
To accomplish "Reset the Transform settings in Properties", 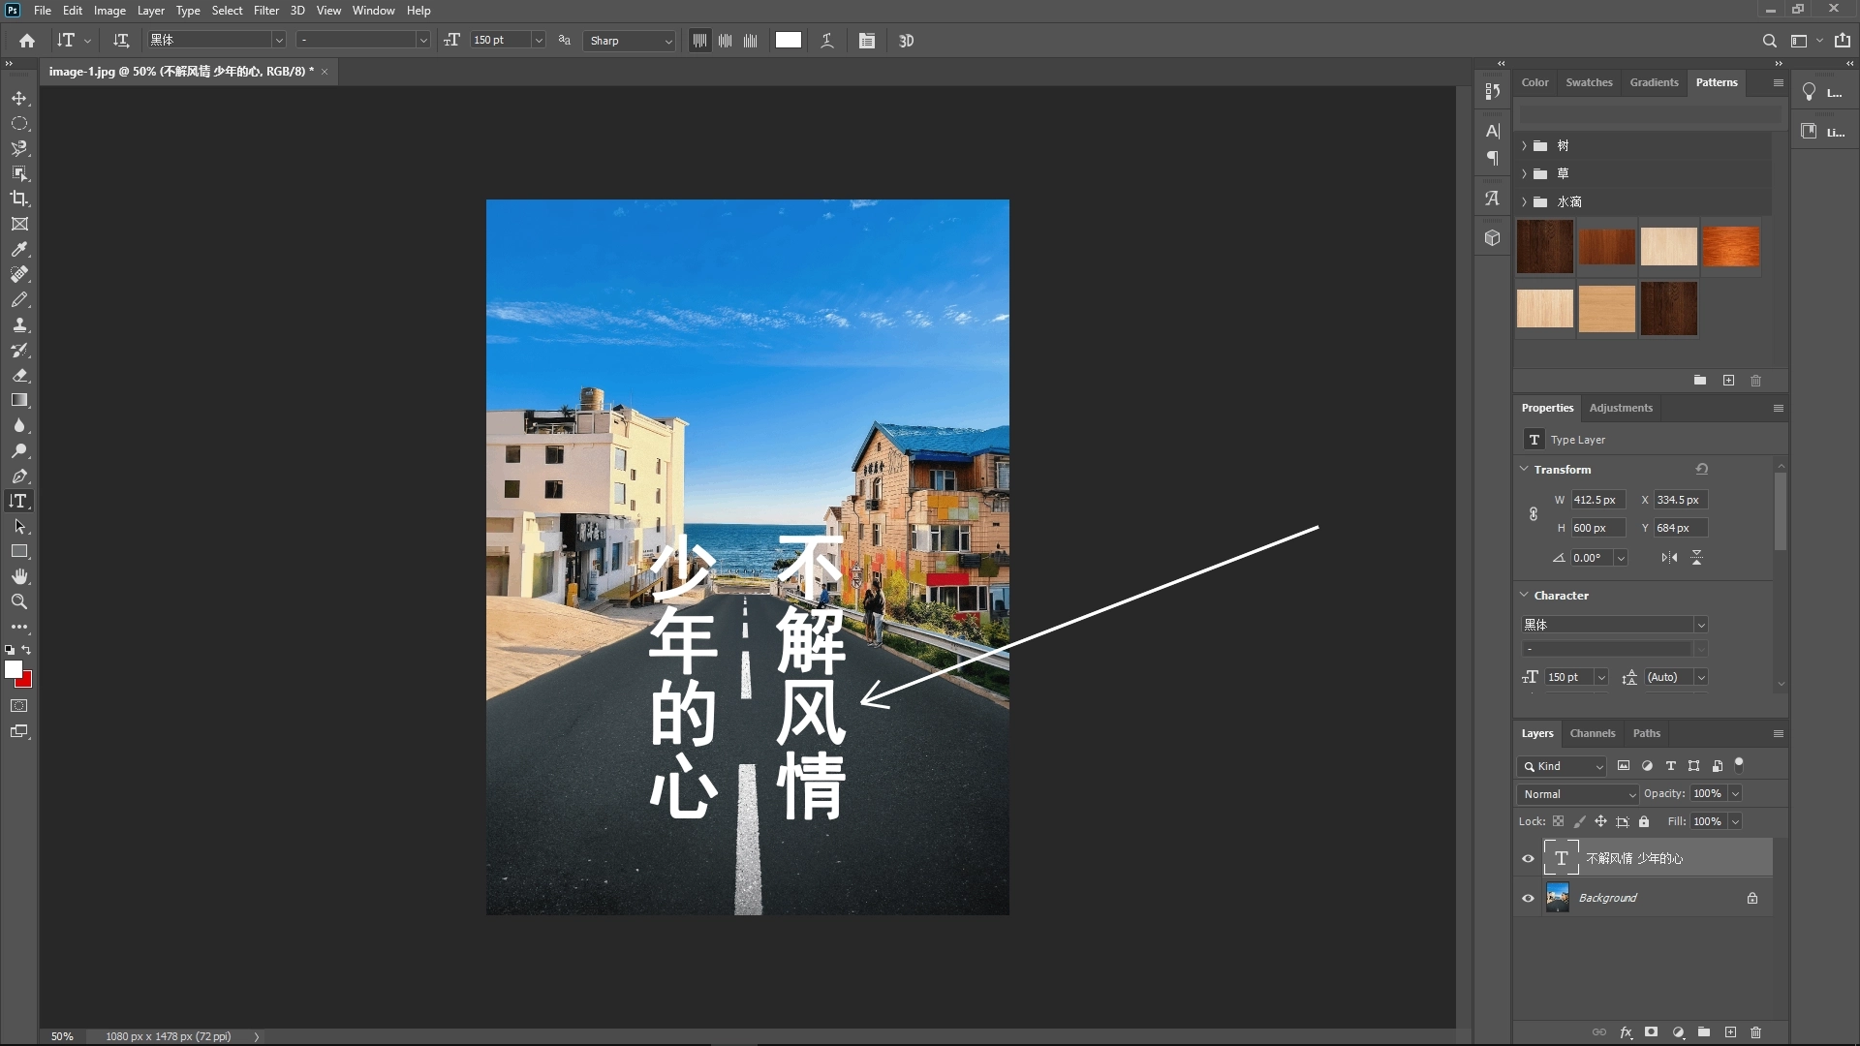I will (x=1702, y=468).
